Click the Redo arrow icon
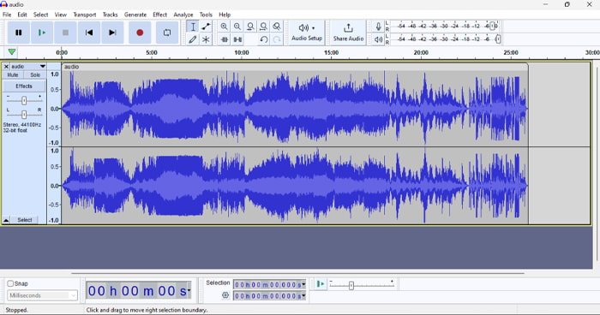The image size is (600, 315). (277, 39)
